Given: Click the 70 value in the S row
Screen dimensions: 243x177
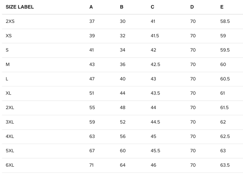Looking at the screenshot, I should (x=193, y=50).
